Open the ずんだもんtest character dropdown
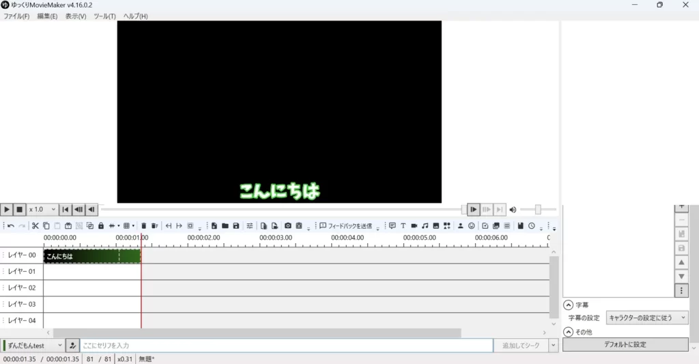Screen dimensions: 699x364 33,346
